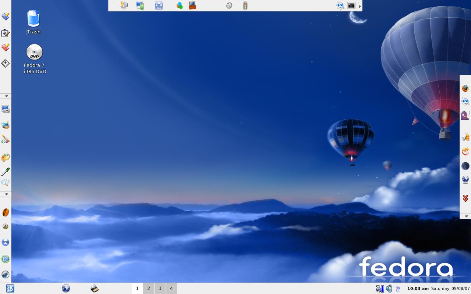Open the printer icon on bottom taskbar
Viewport: 471px width, 294px height.
tap(95, 288)
